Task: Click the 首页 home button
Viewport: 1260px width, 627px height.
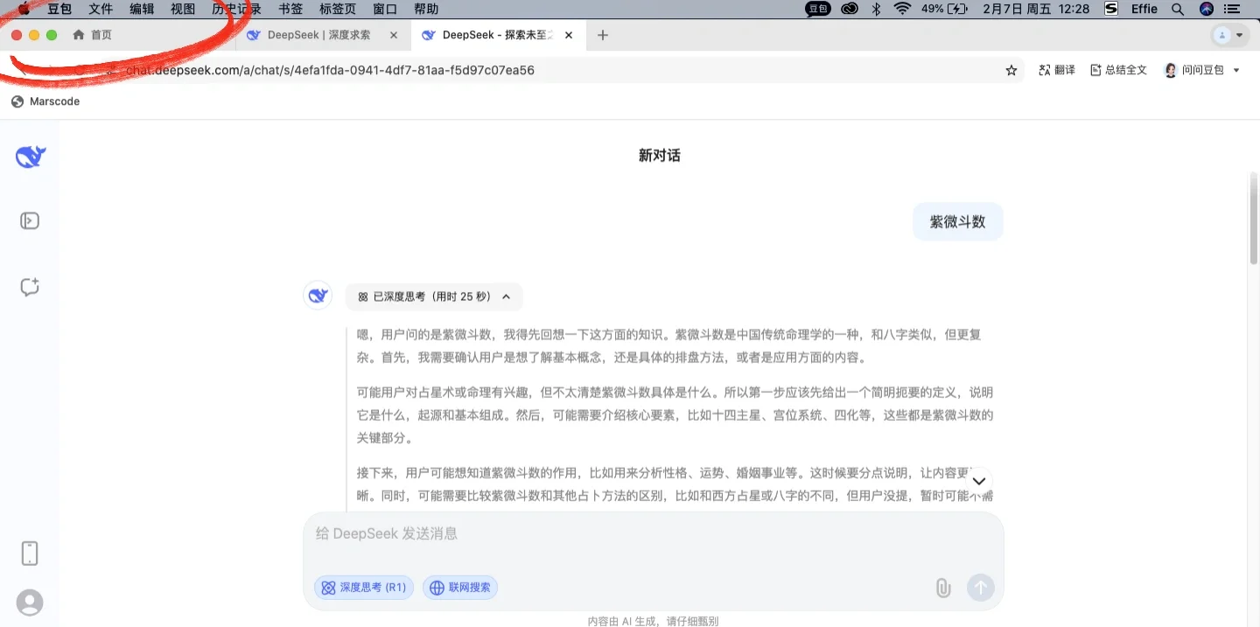Action: (92, 35)
